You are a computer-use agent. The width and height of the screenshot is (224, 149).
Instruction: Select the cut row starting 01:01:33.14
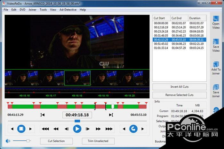tap(180, 48)
